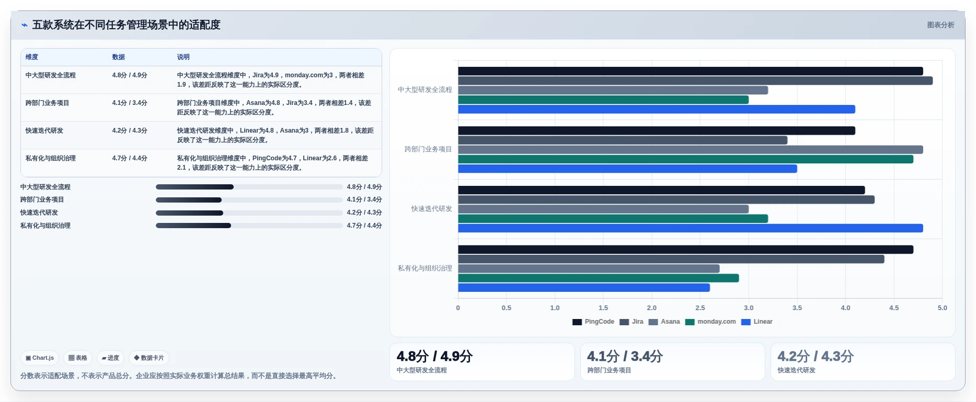Click the Jira bar in 中大型研发全流程 group
Screen dimensions: 976x402
pos(695,81)
